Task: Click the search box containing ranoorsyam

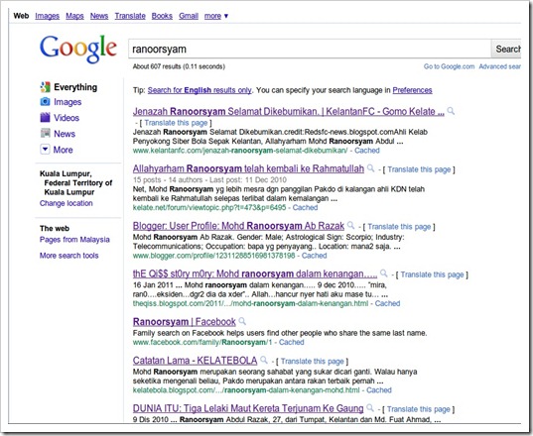Action: tap(310, 49)
